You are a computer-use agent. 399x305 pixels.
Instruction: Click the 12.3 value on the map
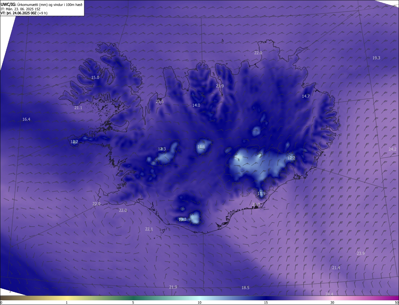(162, 149)
